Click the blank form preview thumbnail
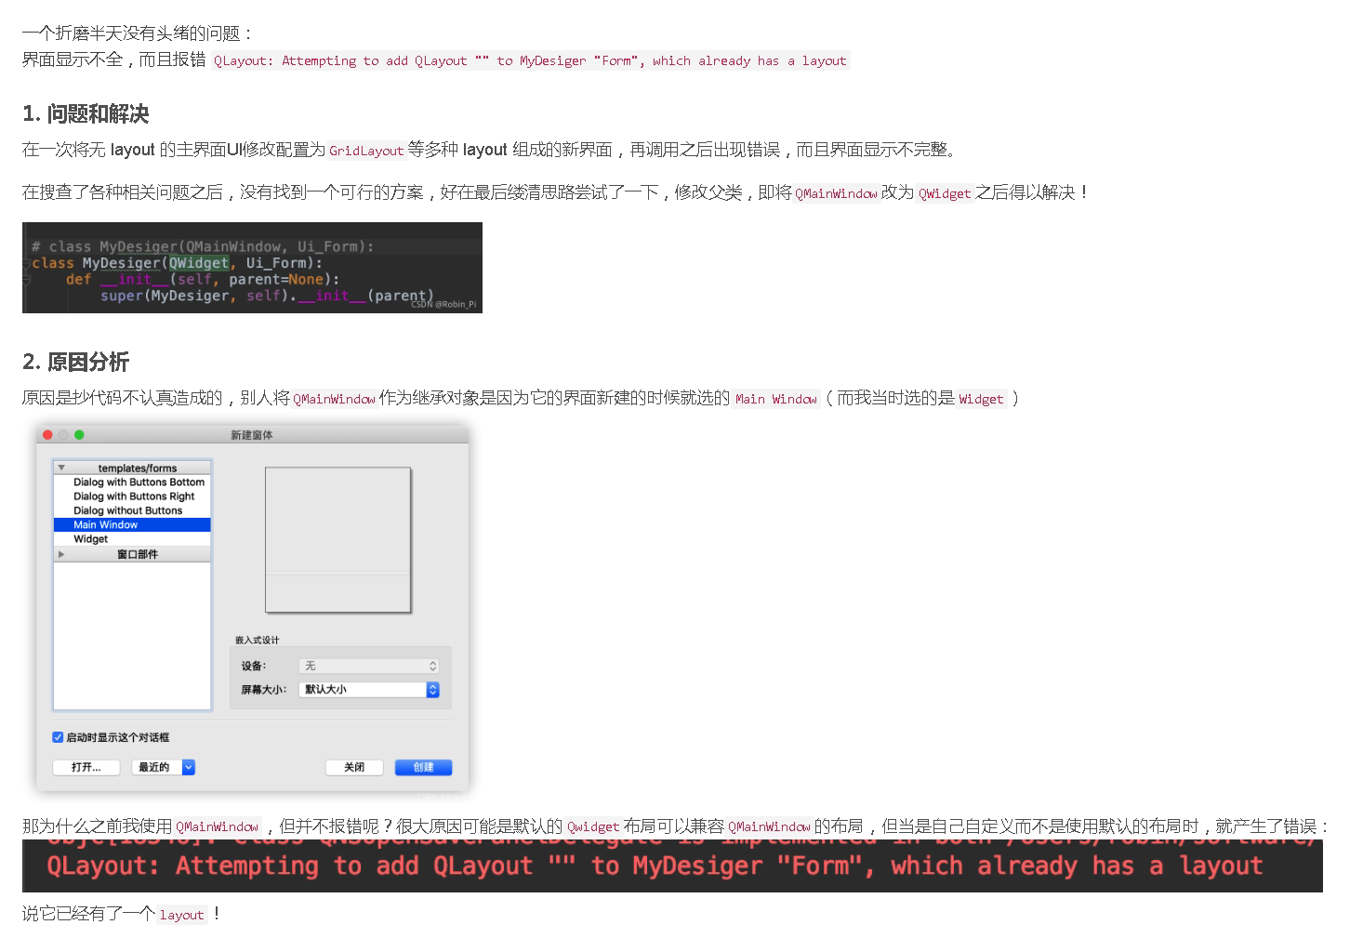 [338, 539]
